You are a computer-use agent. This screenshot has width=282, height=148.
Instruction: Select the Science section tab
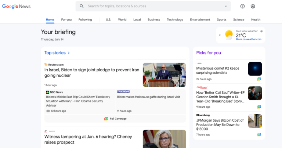pos(239,19)
